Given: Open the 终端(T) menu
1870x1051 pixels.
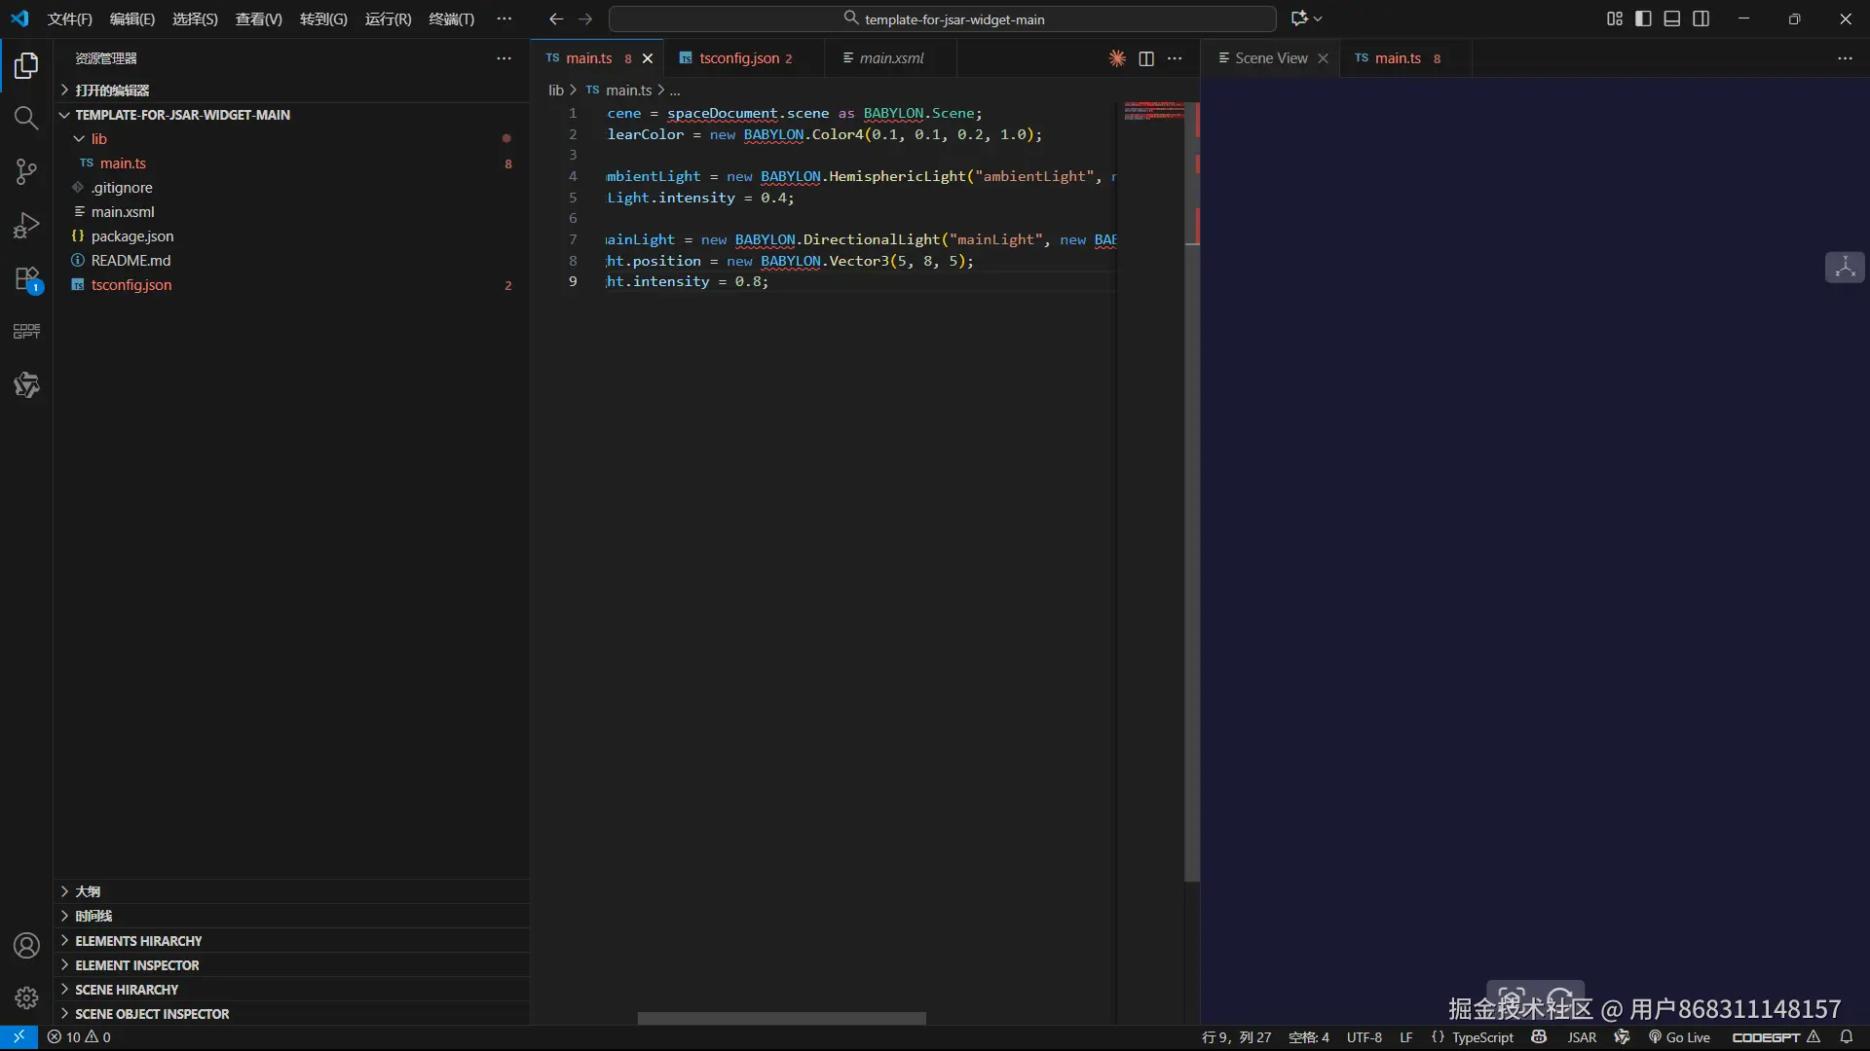Looking at the screenshot, I should point(451,18).
